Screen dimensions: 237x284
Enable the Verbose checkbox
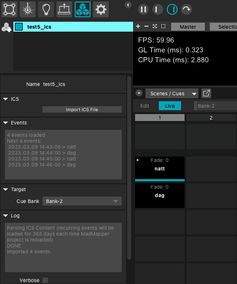point(45,280)
